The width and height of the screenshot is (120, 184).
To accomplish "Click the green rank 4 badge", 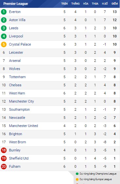I will coord(4,36).
